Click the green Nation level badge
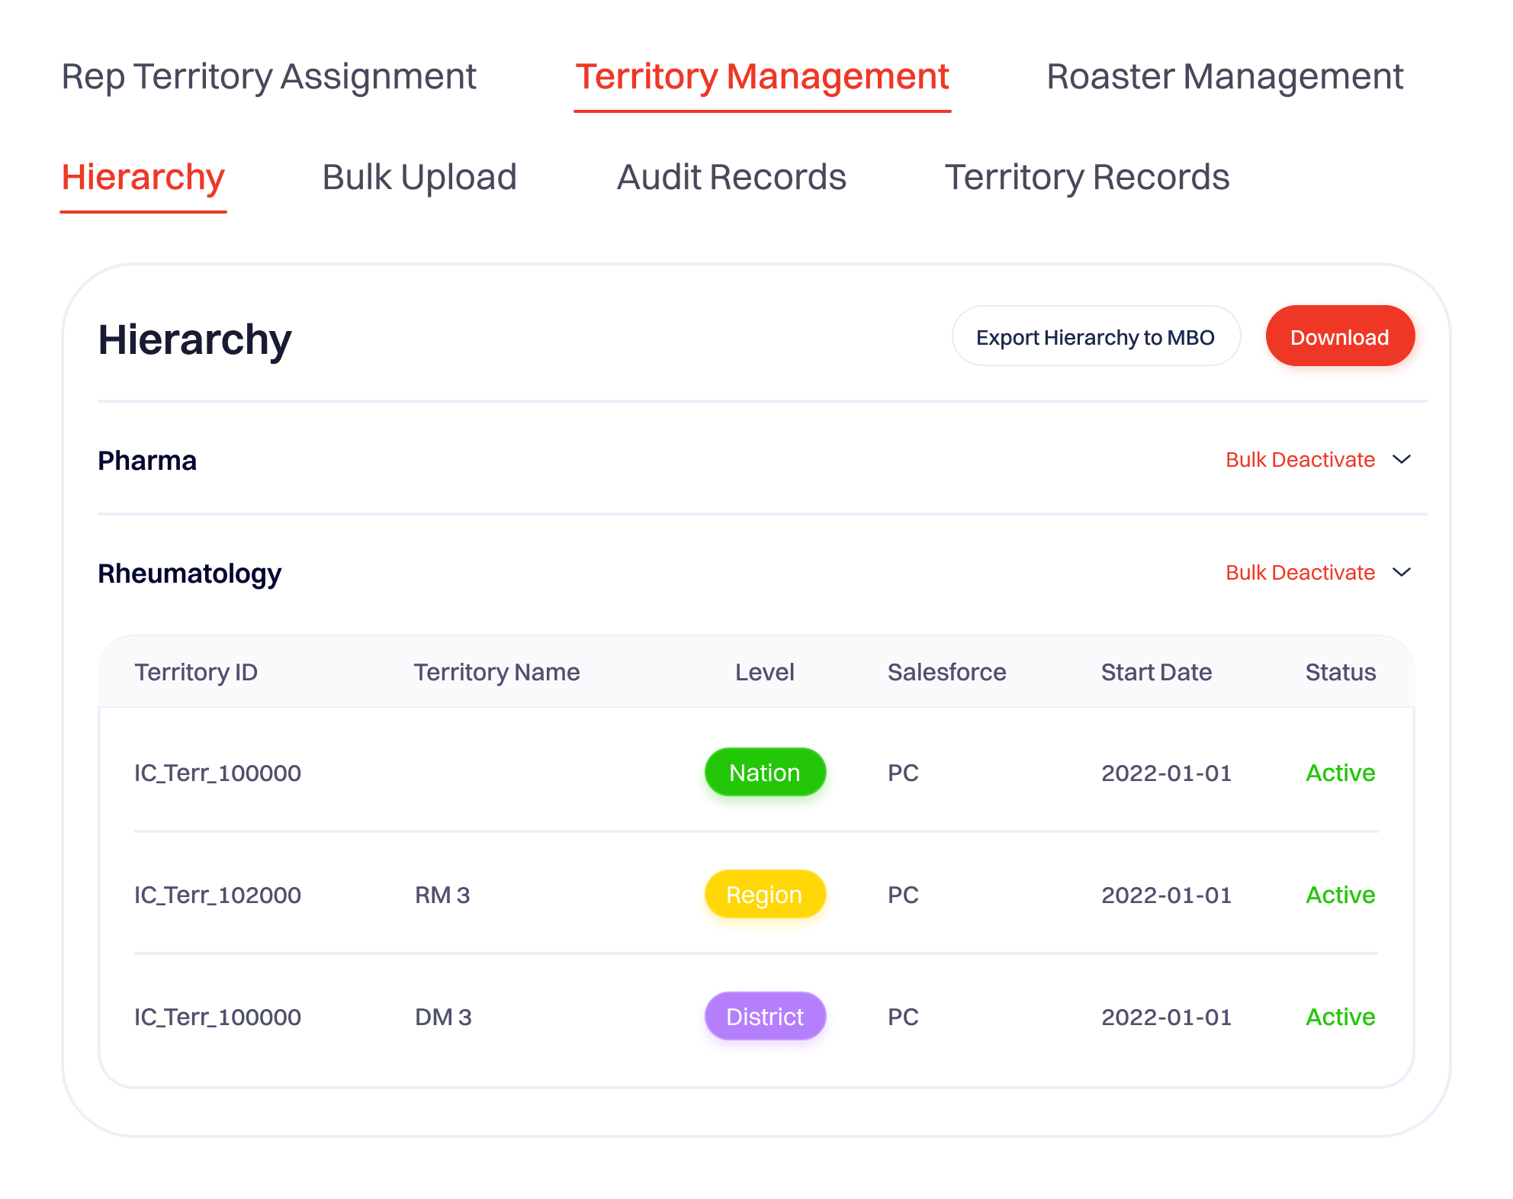Viewport: 1513px width, 1199px height. click(764, 773)
